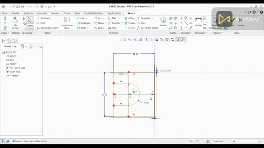This screenshot has height=148, width=264.
Task: Select the Chamfer tool
Action: tap(114, 23)
